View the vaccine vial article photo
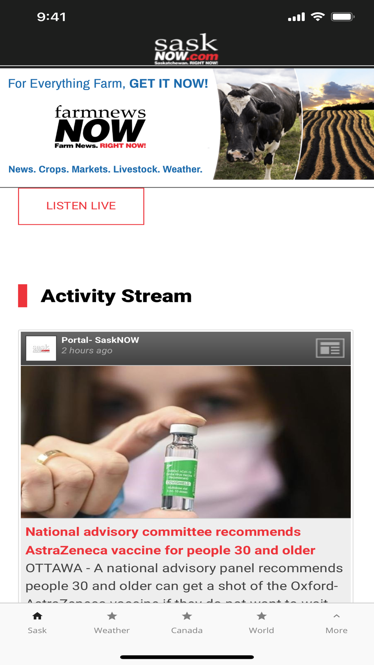The width and height of the screenshot is (374, 665). pos(186,442)
